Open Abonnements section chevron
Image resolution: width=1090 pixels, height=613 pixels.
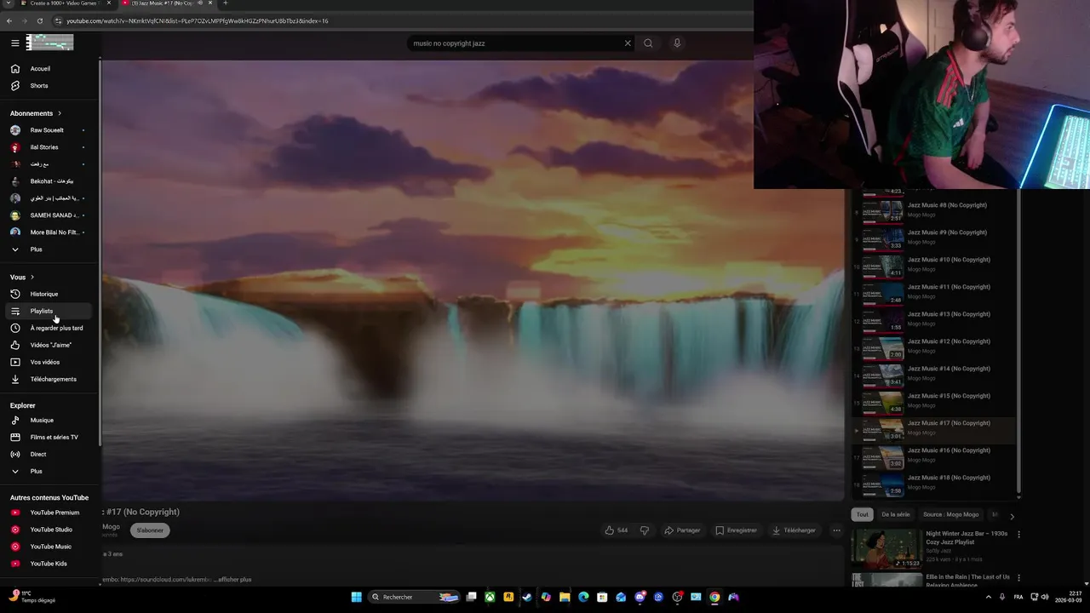pos(59,113)
